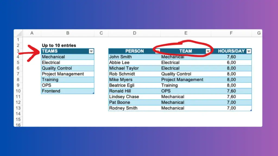
Task: Select the TEAM header cell circled in red
Action: tap(186, 51)
